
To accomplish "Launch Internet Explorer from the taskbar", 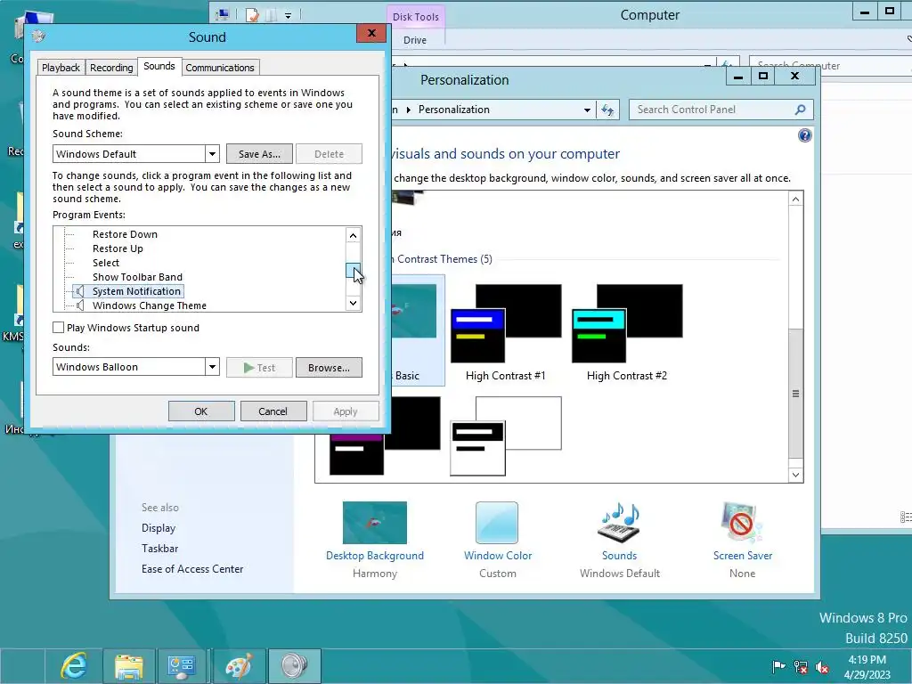I will pyautogui.click(x=74, y=666).
